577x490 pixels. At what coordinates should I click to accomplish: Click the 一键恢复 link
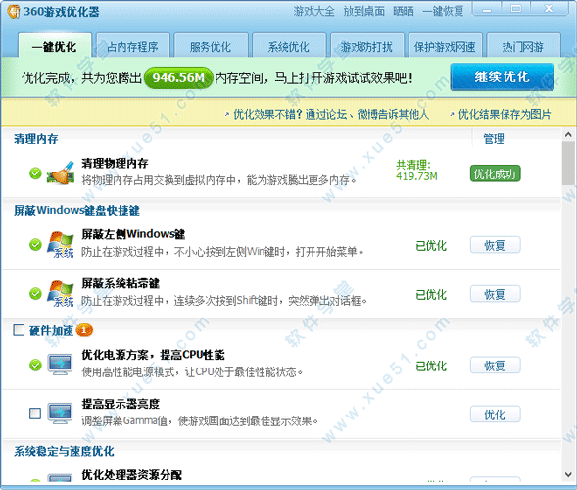tap(443, 11)
